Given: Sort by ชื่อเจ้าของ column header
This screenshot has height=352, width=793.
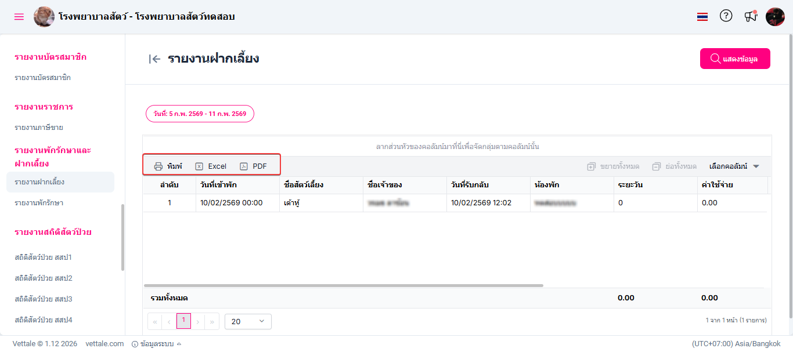Looking at the screenshot, I should [x=405, y=185].
